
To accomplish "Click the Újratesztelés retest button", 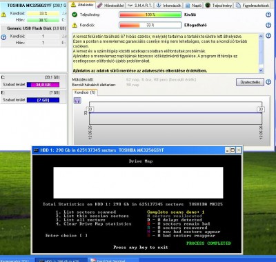I will (x=250, y=82).
